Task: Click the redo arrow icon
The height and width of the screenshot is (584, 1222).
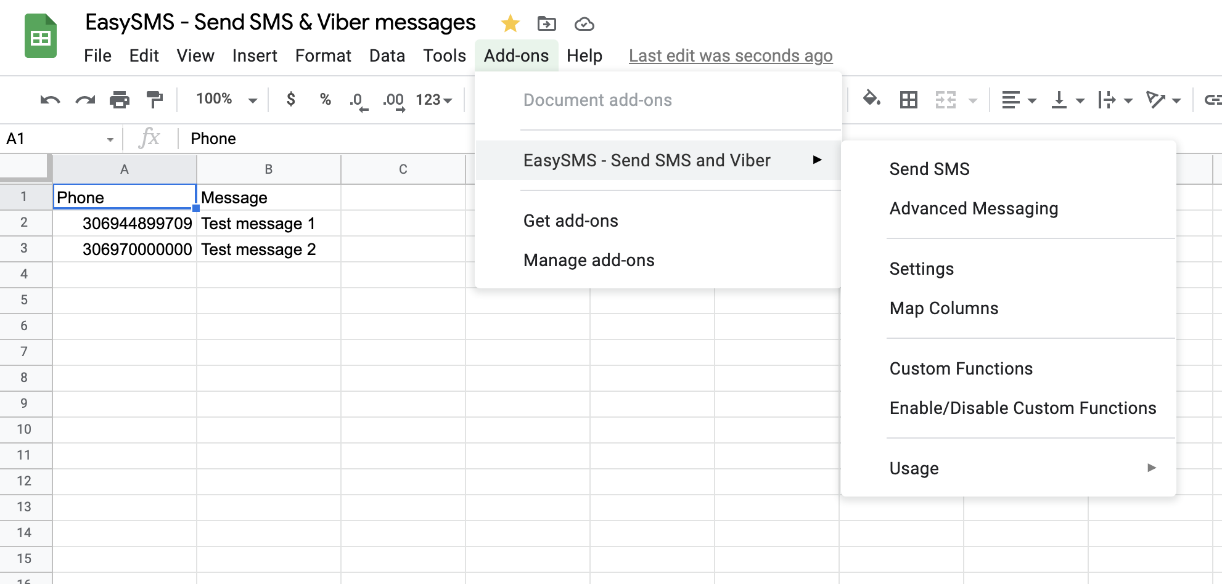Action: [x=85, y=100]
